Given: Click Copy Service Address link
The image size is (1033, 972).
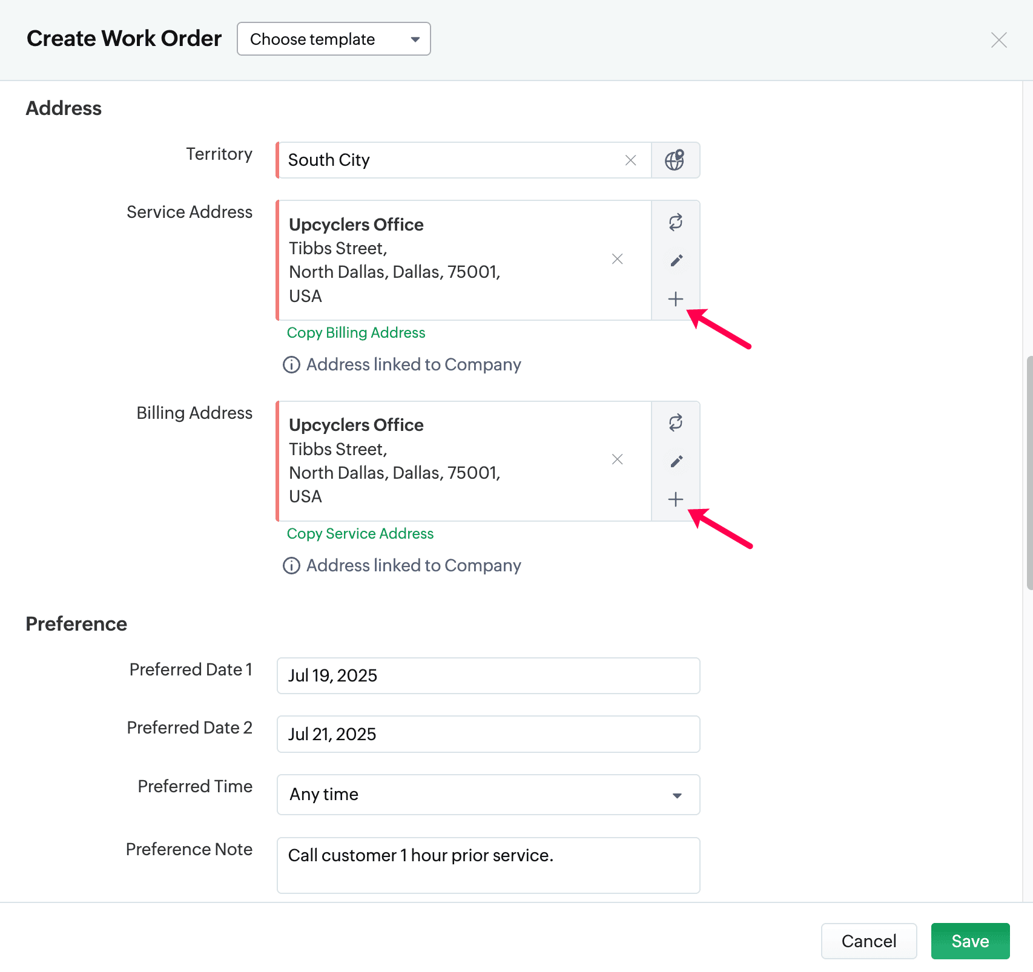Looking at the screenshot, I should (x=360, y=534).
